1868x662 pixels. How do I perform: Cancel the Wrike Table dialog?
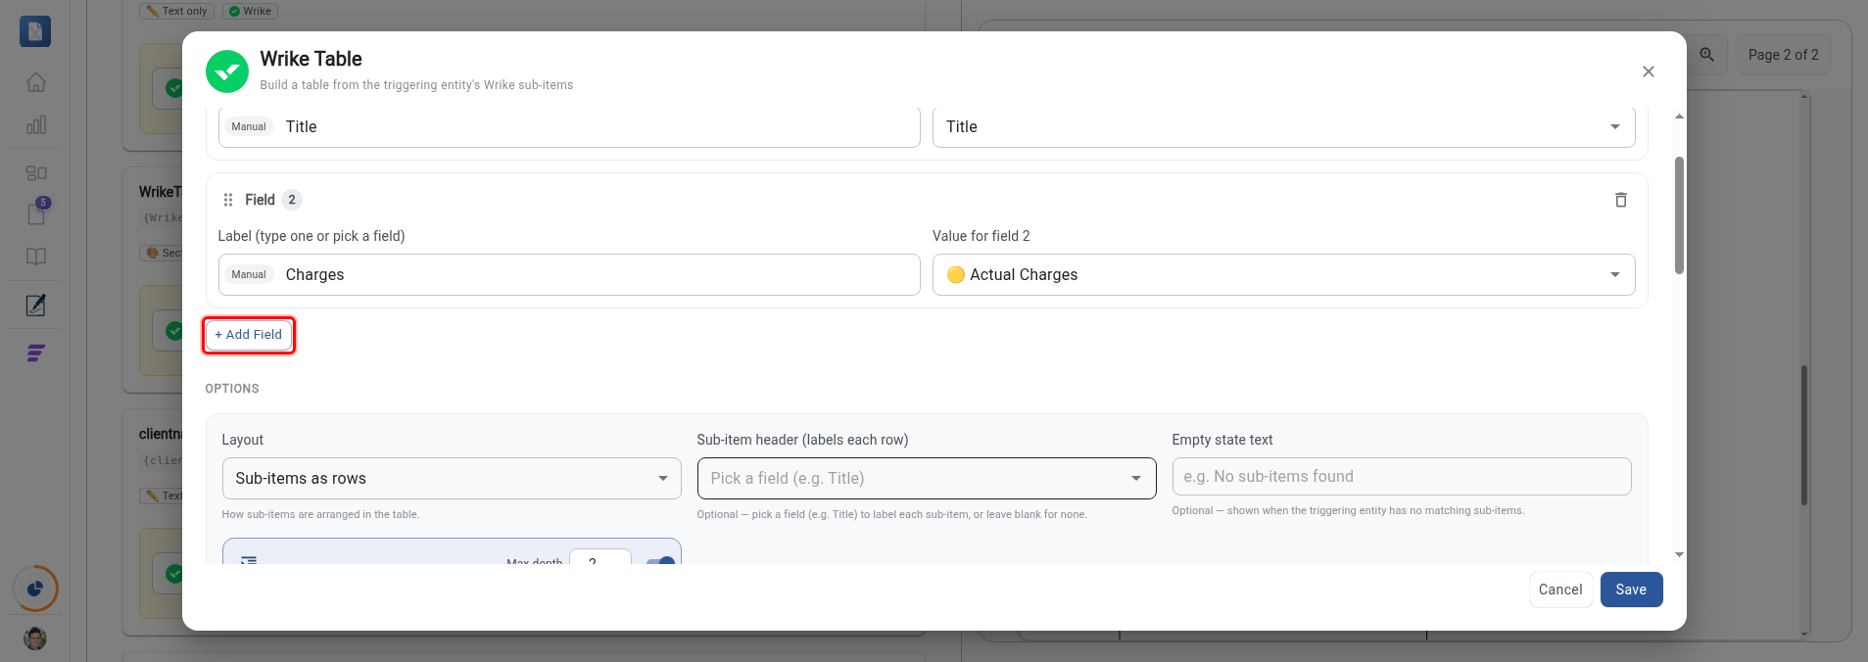coord(1560,590)
